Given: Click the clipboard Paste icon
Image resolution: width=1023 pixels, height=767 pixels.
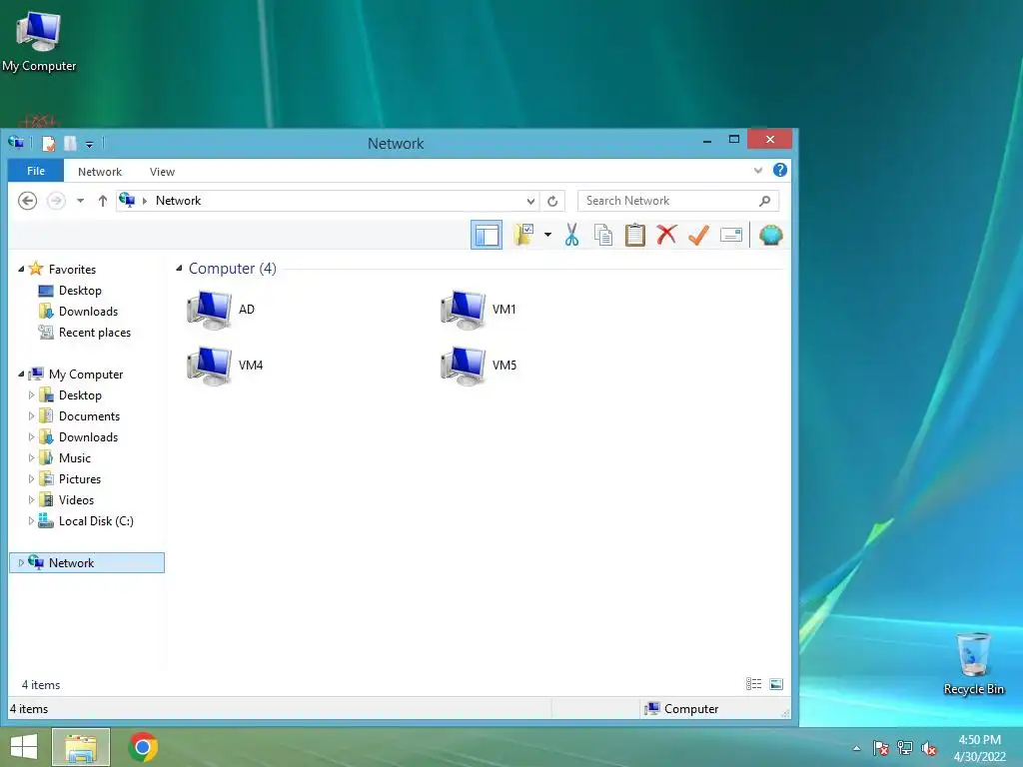Looking at the screenshot, I should [634, 235].
